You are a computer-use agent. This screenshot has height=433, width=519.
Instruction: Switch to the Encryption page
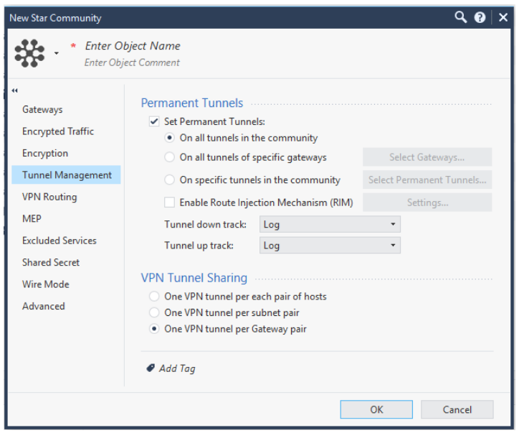tap(45, 153)
